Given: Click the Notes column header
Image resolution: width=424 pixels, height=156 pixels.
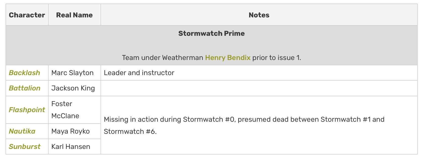Looking at the screenshot, I should [x=259, y=15].
